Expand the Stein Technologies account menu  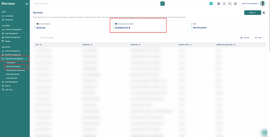pos(250,4)
